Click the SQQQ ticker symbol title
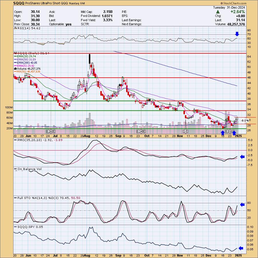Viewport: 258px width, 258px height. [x=19, y=3]
